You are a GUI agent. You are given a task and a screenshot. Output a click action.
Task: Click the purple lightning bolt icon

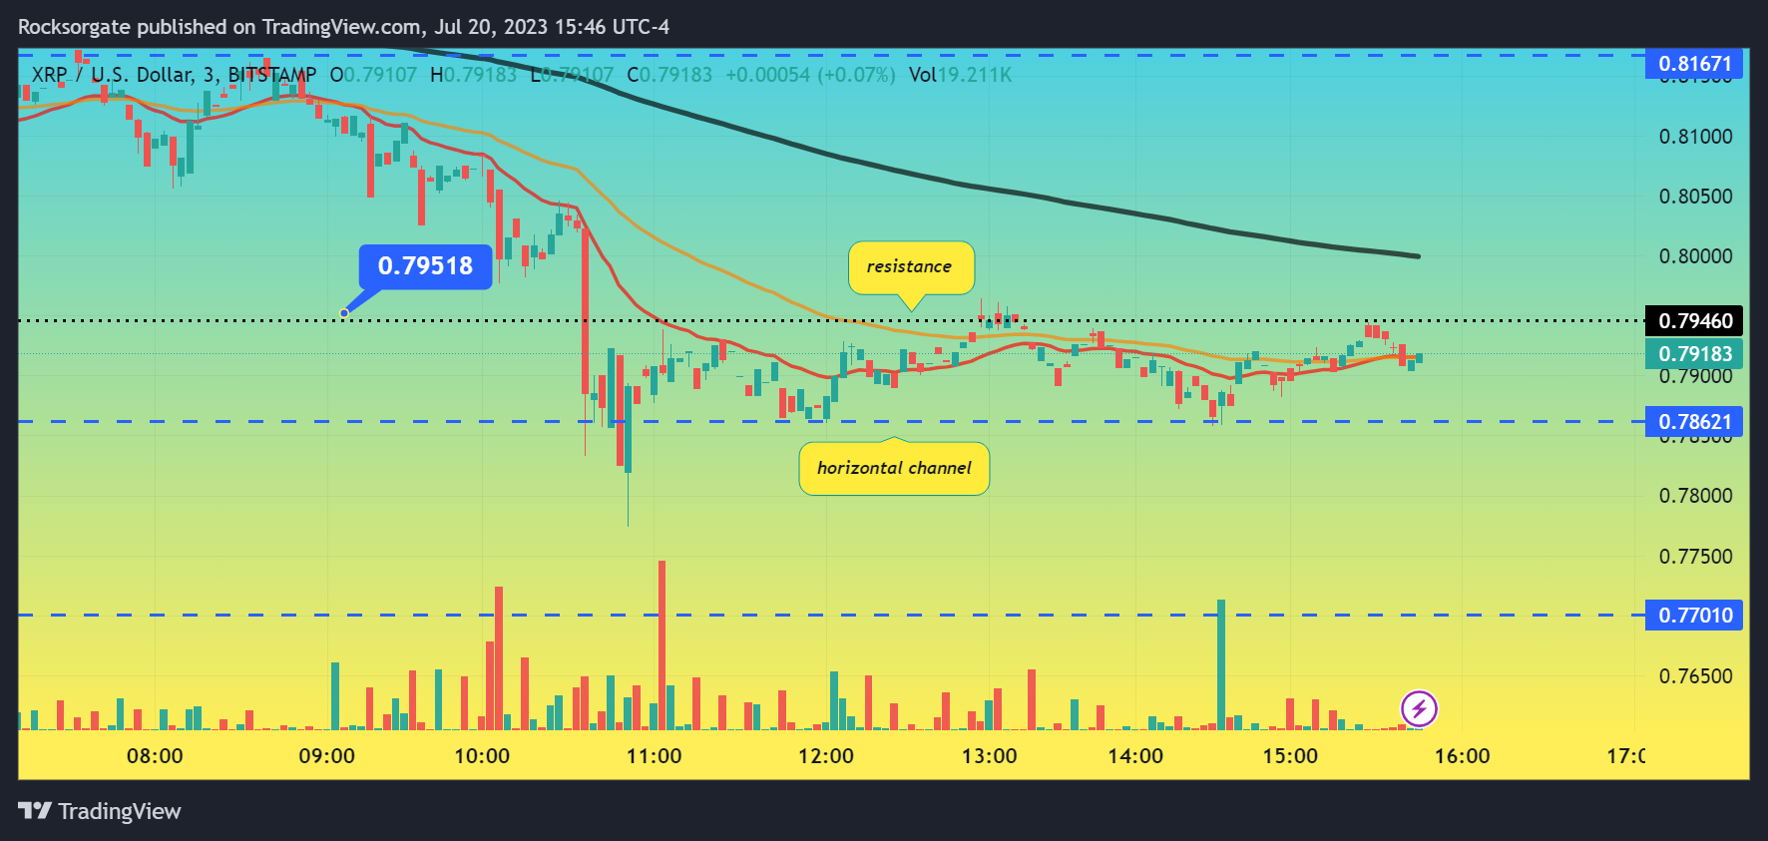pyautogui.click(x=1419, y=709)
